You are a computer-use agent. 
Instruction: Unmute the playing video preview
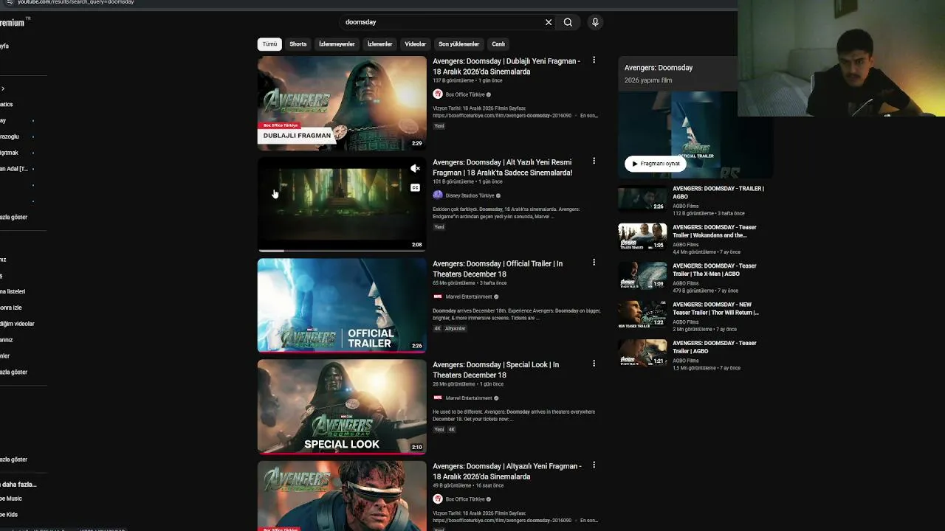tap(415, 169)
